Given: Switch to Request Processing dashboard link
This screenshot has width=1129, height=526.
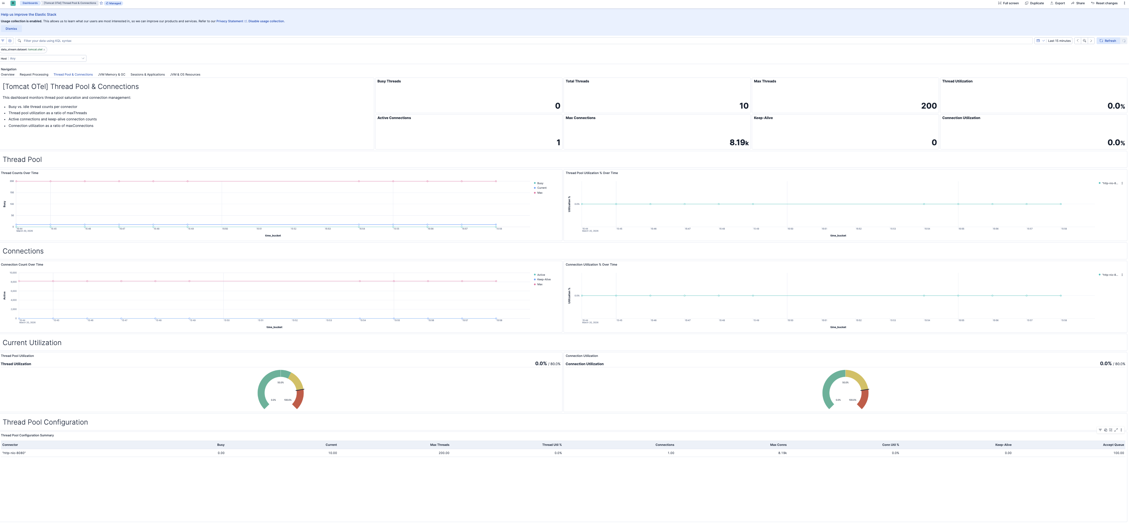Looking at the screenshot, I should pyautogui.click(x=34, y=75).
